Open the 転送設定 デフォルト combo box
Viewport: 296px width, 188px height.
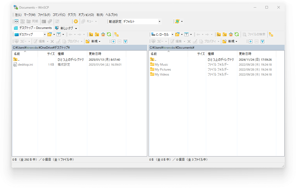142,22
